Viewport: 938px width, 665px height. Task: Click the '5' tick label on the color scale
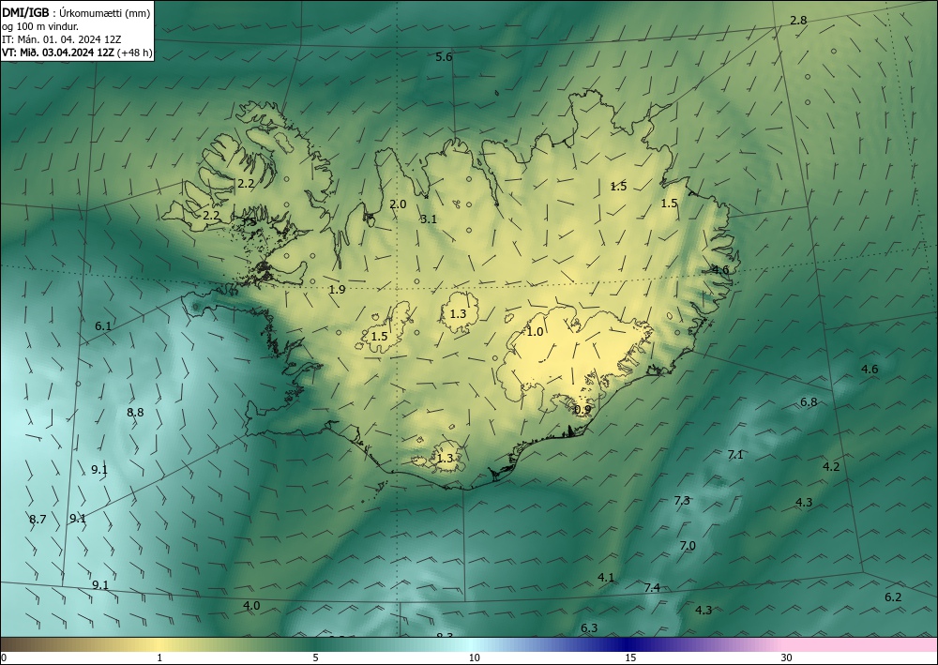pos(315,658)
